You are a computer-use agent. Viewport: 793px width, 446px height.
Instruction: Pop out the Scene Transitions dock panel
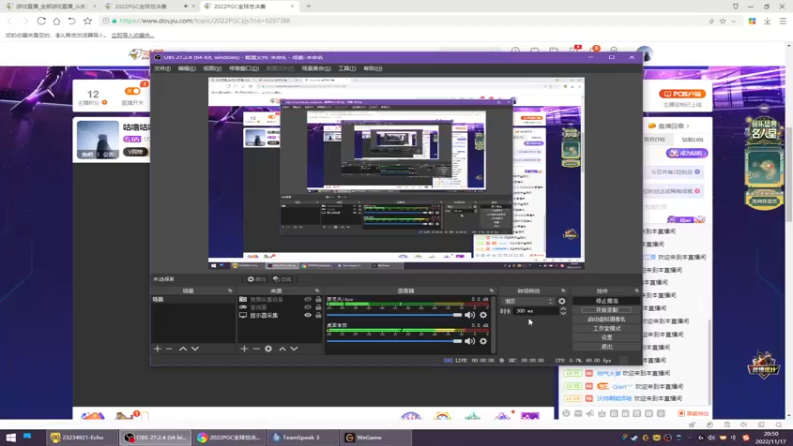[x=563, y=291]
